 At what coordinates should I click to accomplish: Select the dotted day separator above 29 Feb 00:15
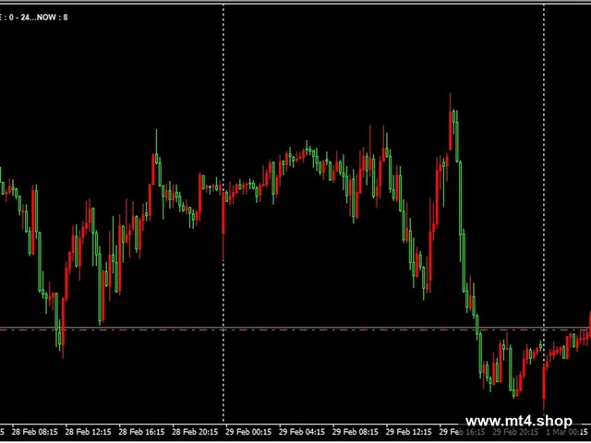click(x=223, y=213)
